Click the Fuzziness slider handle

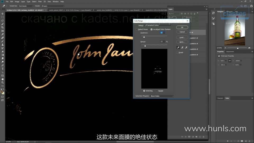[x=144, y=37]
